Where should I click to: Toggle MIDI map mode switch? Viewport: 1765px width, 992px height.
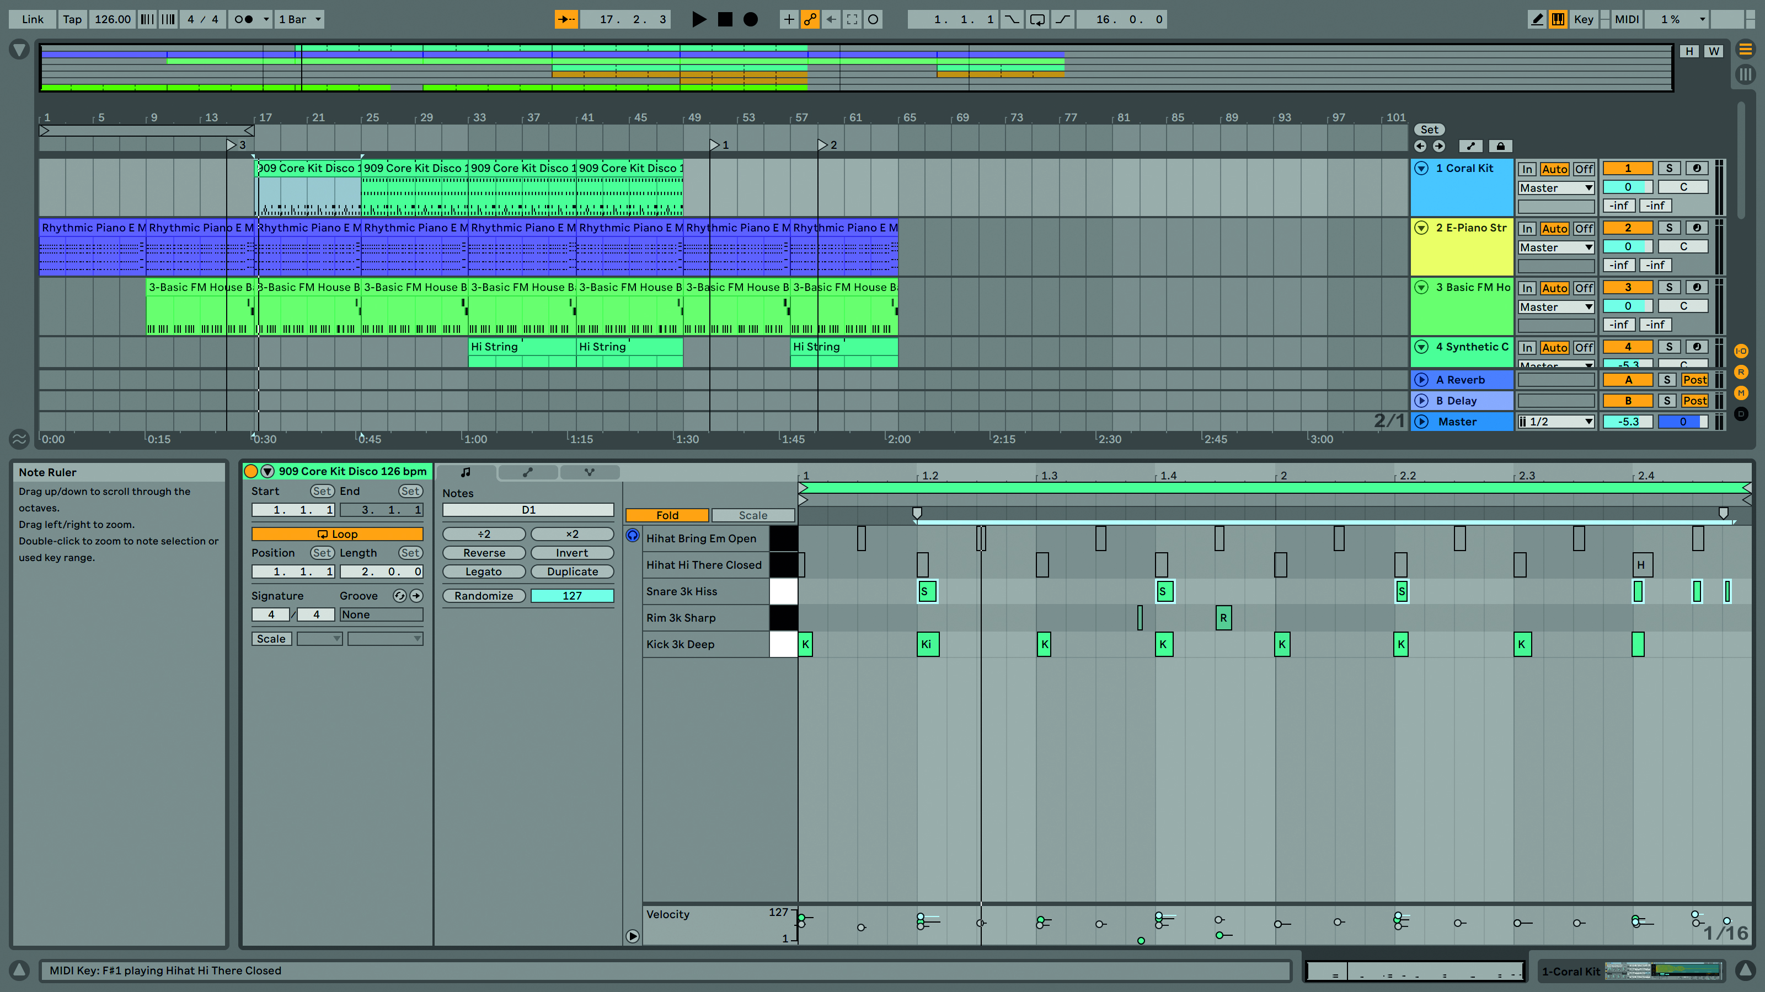1627,19
